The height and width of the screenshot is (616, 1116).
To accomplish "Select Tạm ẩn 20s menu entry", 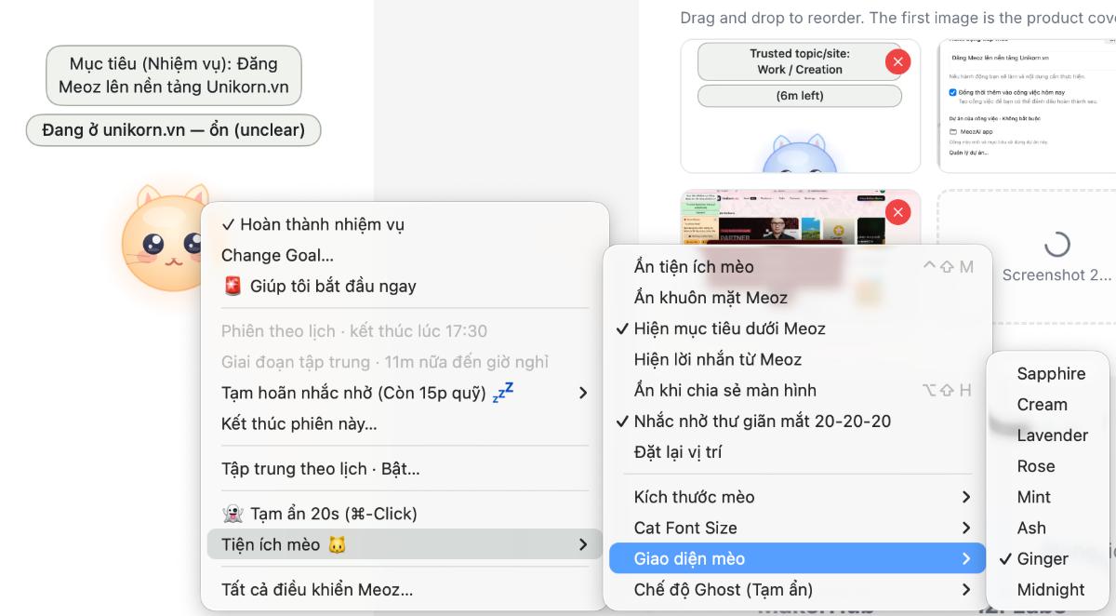I will 405,514.
